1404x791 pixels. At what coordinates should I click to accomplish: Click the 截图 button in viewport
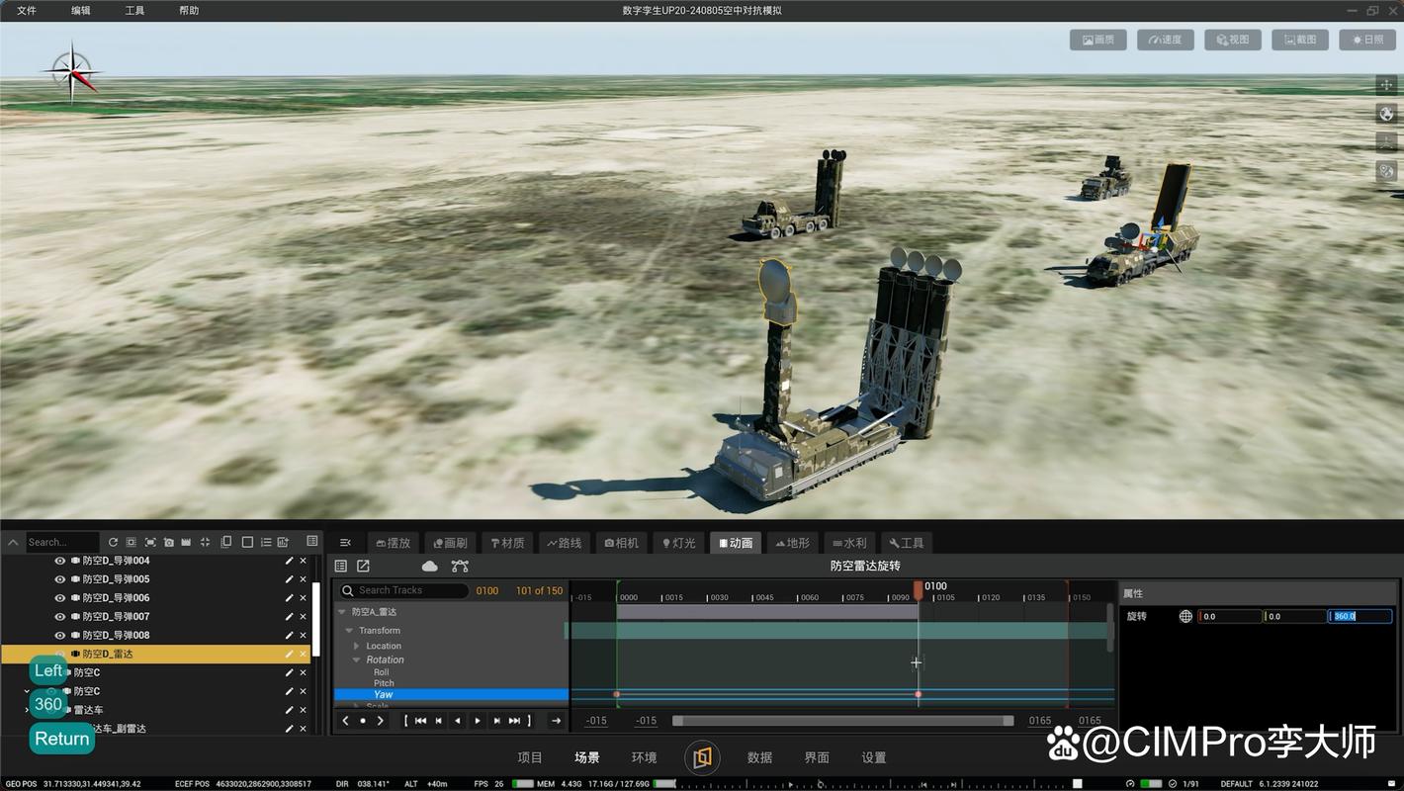[1300, 40]
